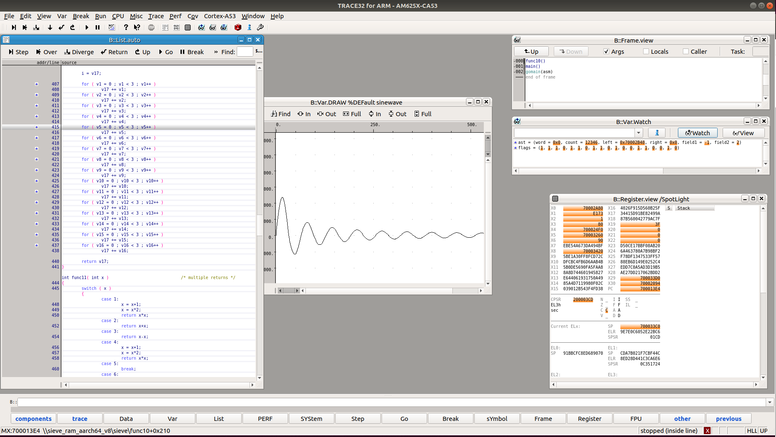Select the main() frame in Frame.view
Screen dimensions: 776x437
click(533, 66)
